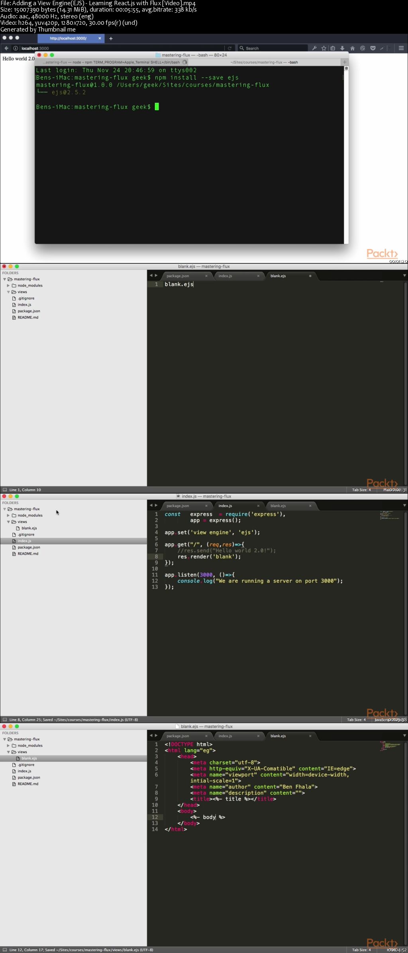Toggle panel icon beside Line 12, Column 17
Screen dimensions: 408x953
5,950
